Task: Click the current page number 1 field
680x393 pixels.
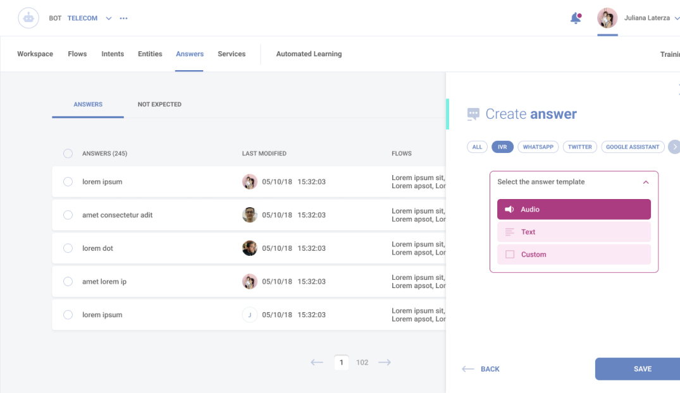Action: click(x=342, y=362)
